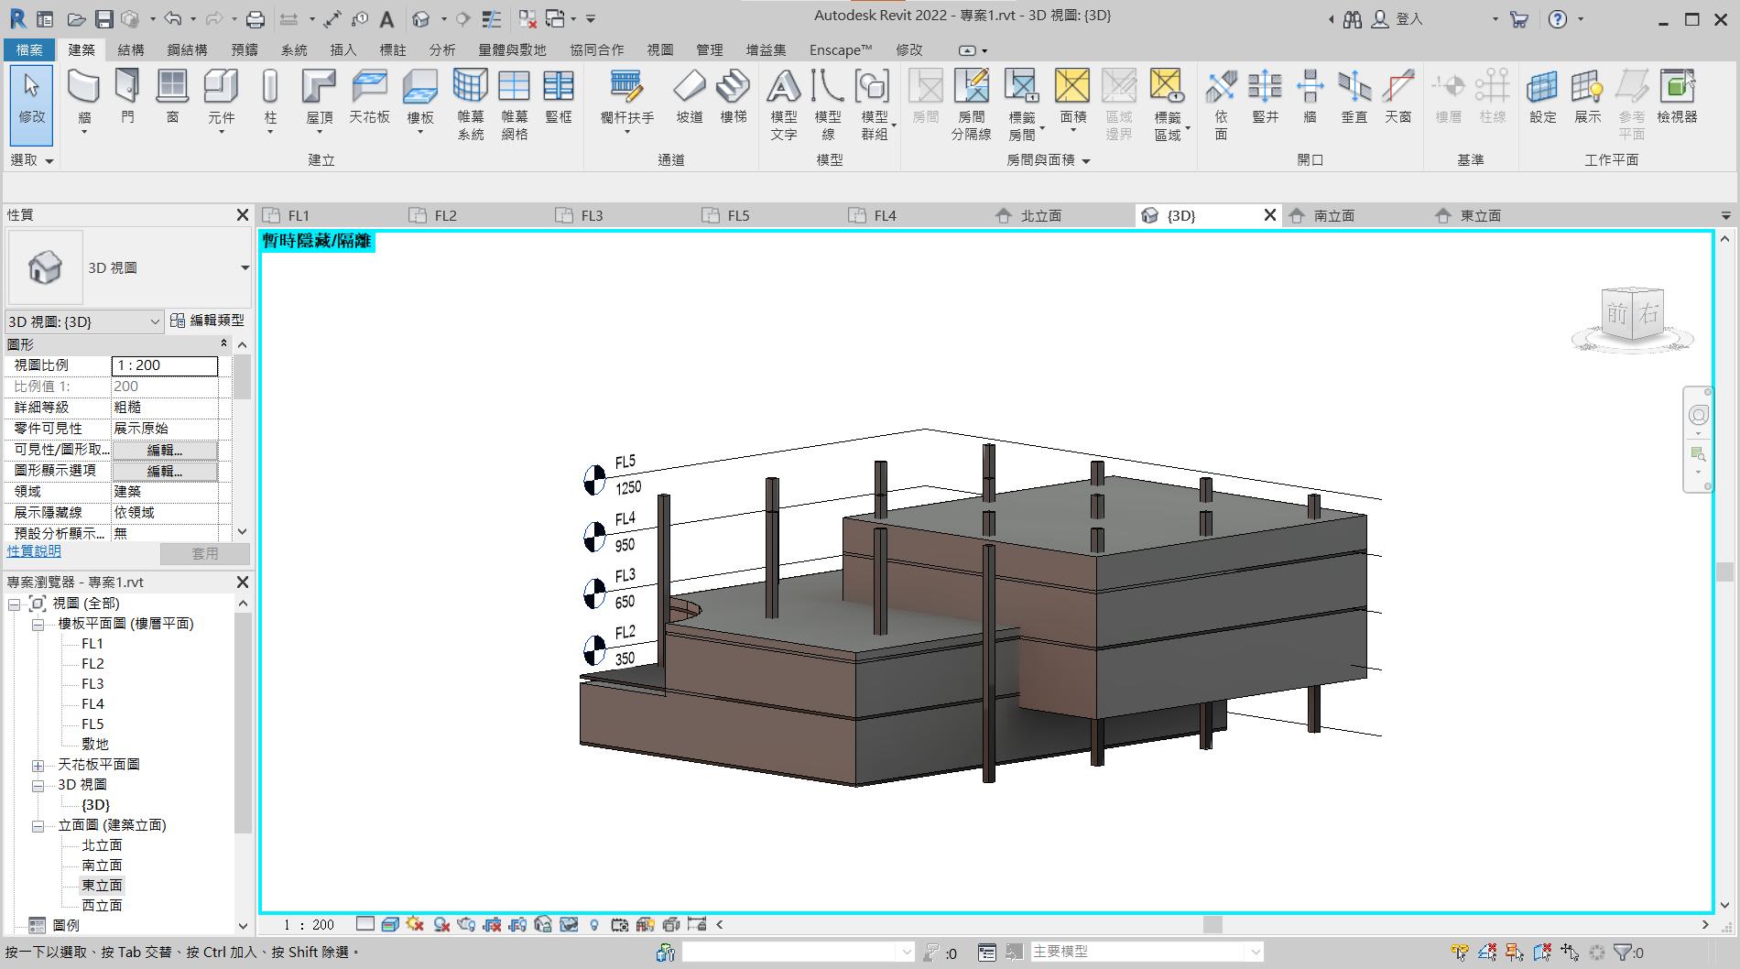Open the 結構 ribbon tab

(x=131, y=50)
